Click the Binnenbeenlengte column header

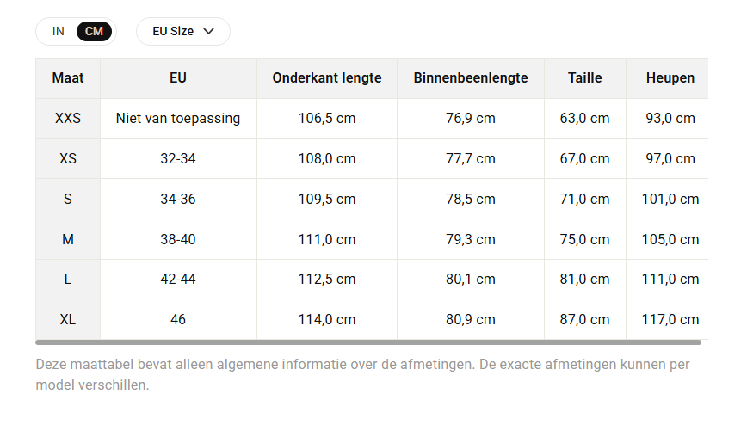pyautogui.click(x=471, y=78)
